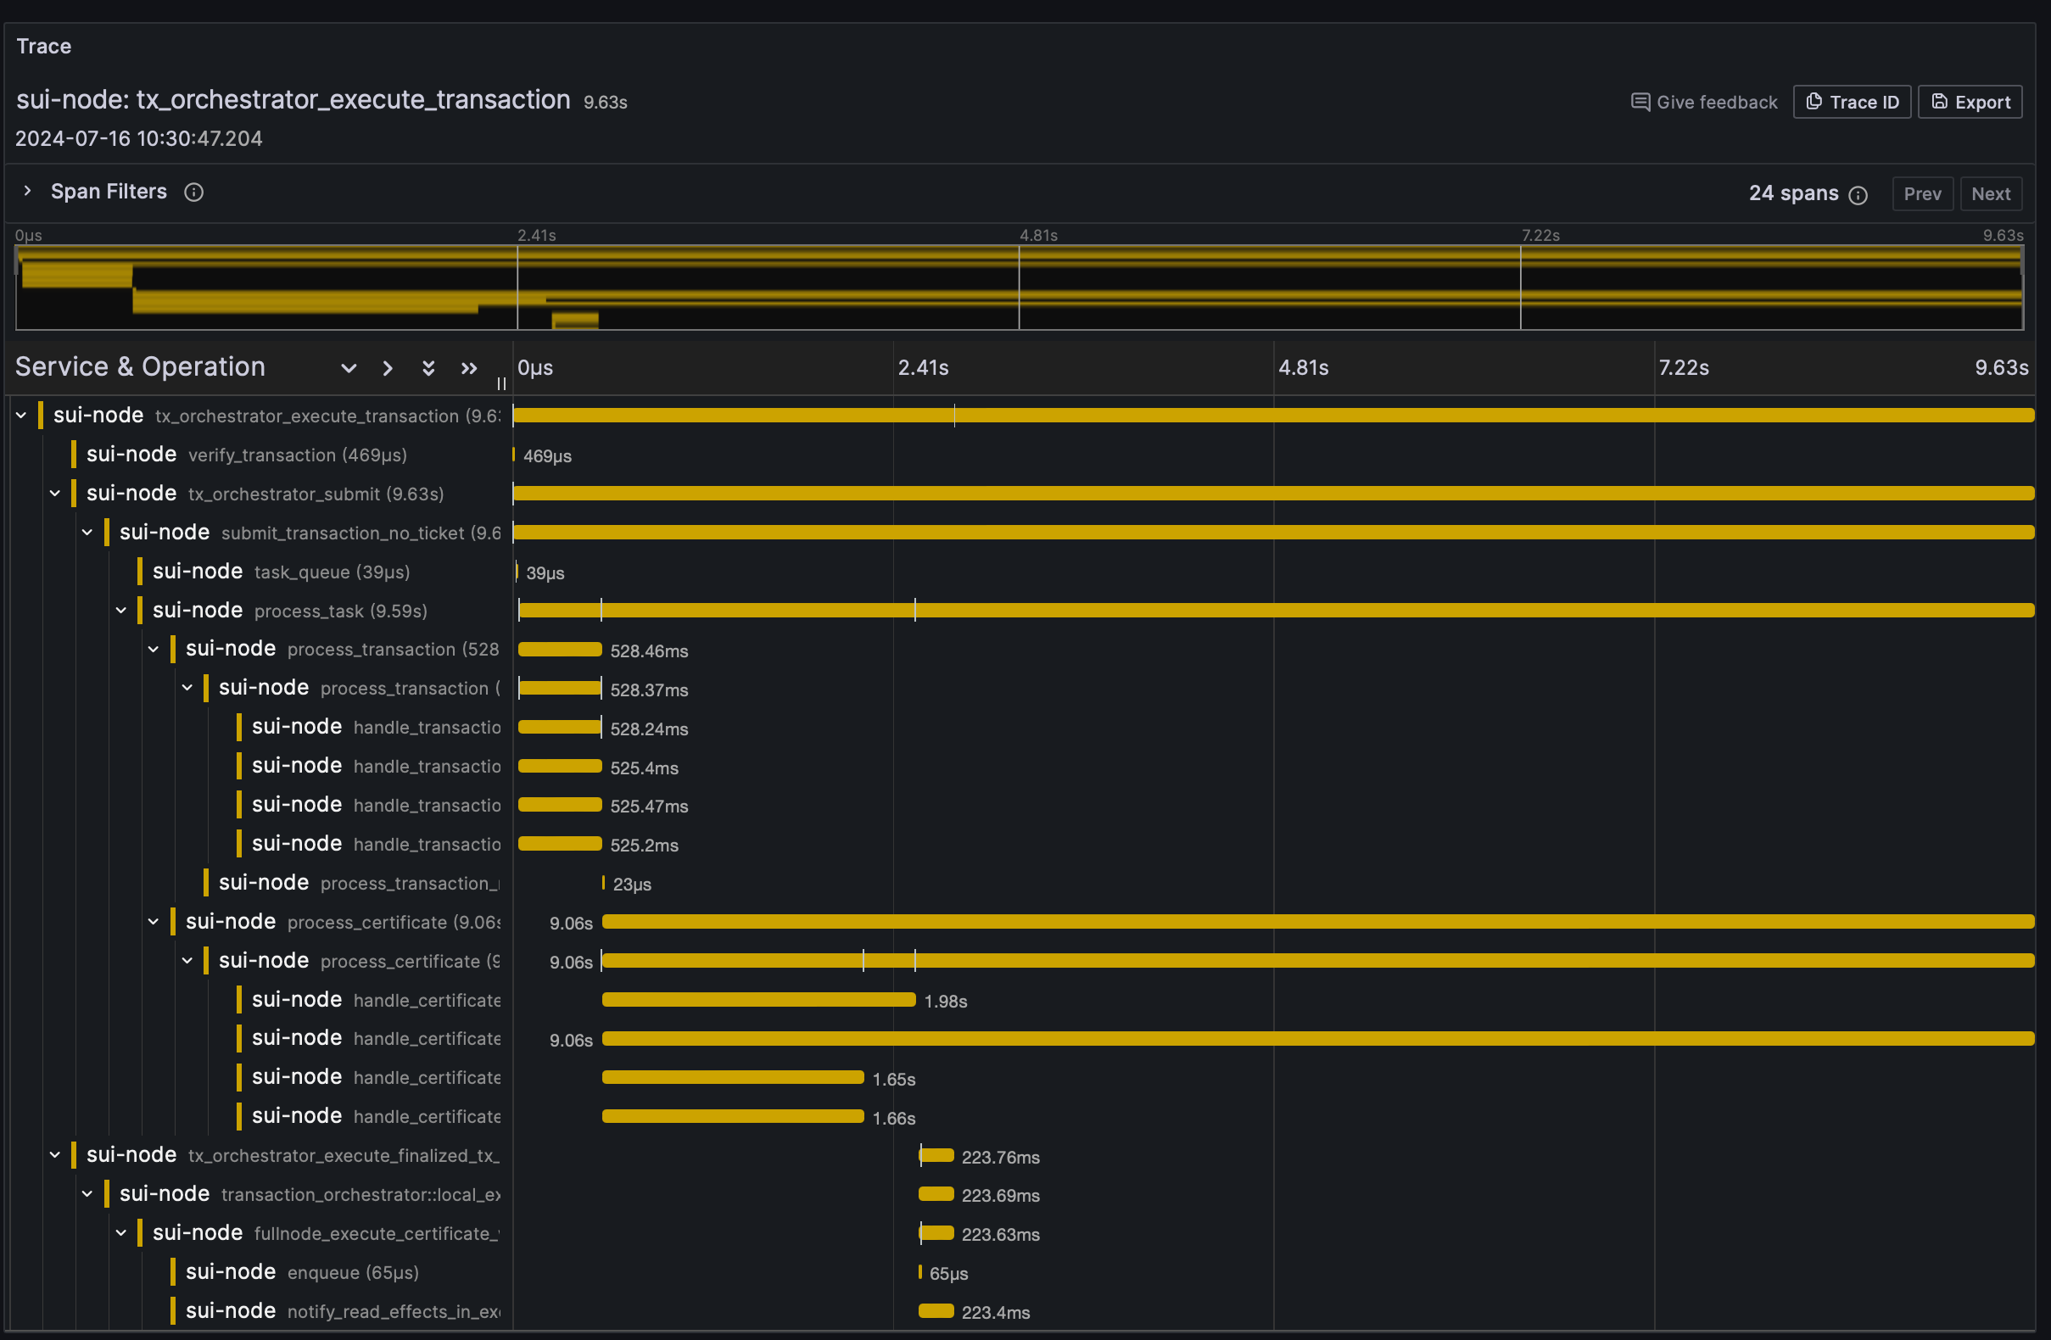
Task: Click the 1.66s handle_certificate span bar
Action: pyautogui.click(x=733, y=1116)
